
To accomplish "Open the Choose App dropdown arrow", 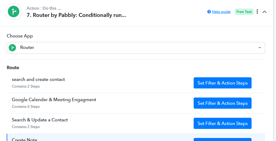I will (260, 48).
